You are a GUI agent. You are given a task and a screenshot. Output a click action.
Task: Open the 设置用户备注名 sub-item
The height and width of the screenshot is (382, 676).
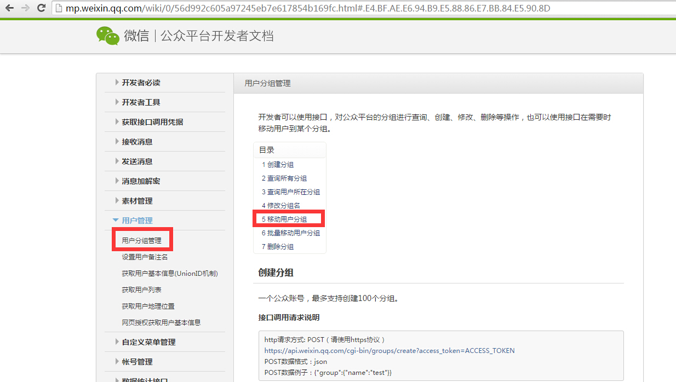pos(145,257)
